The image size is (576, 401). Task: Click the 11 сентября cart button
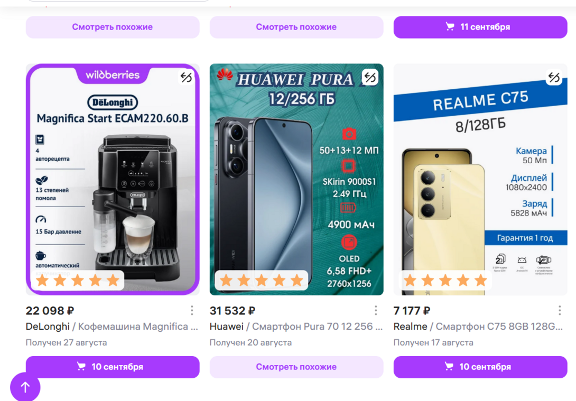coord(480,27)
